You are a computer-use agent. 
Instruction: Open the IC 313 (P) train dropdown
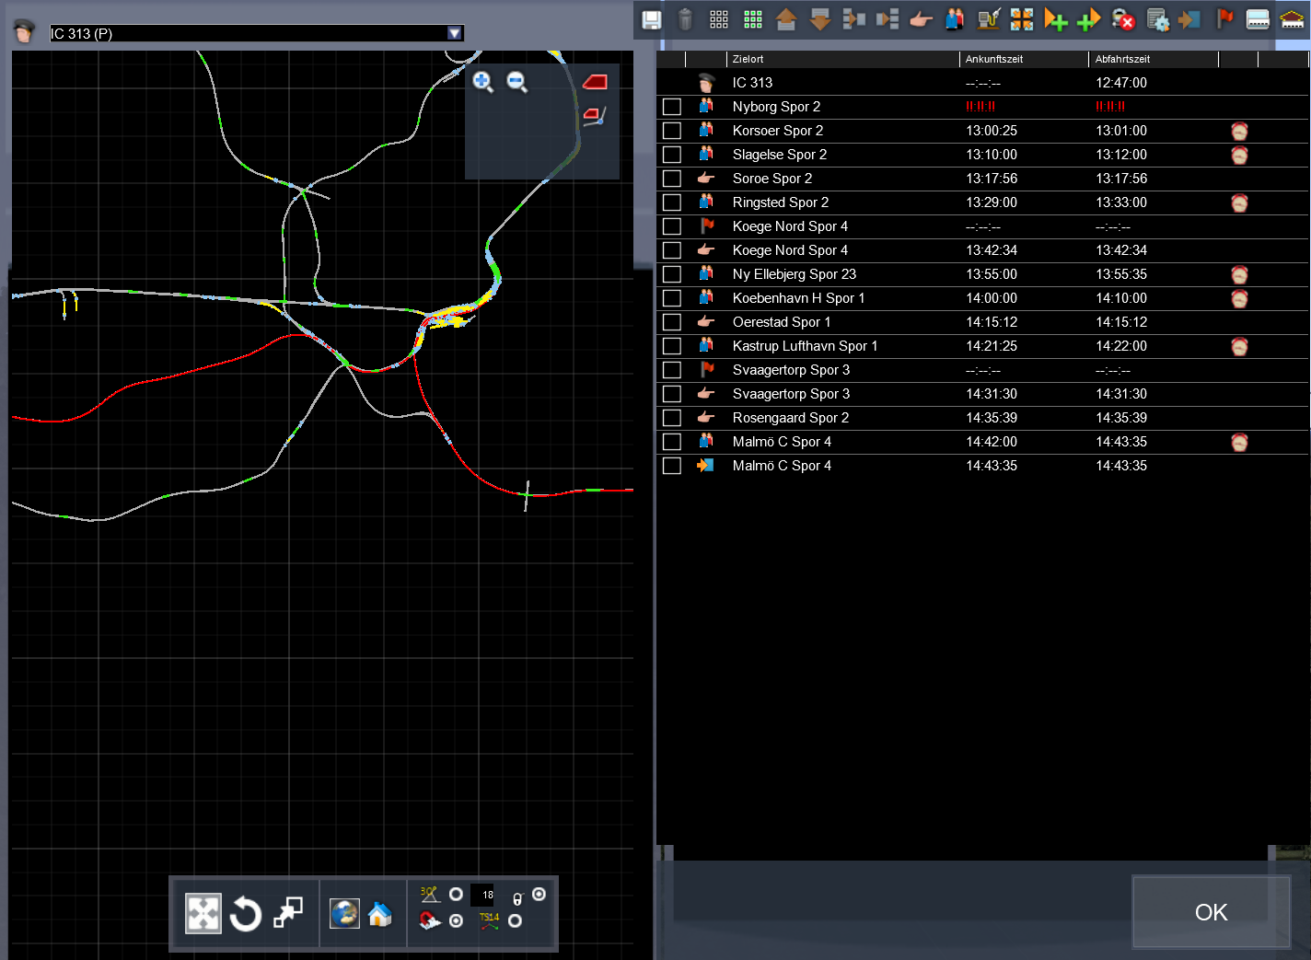coord(454,33)
